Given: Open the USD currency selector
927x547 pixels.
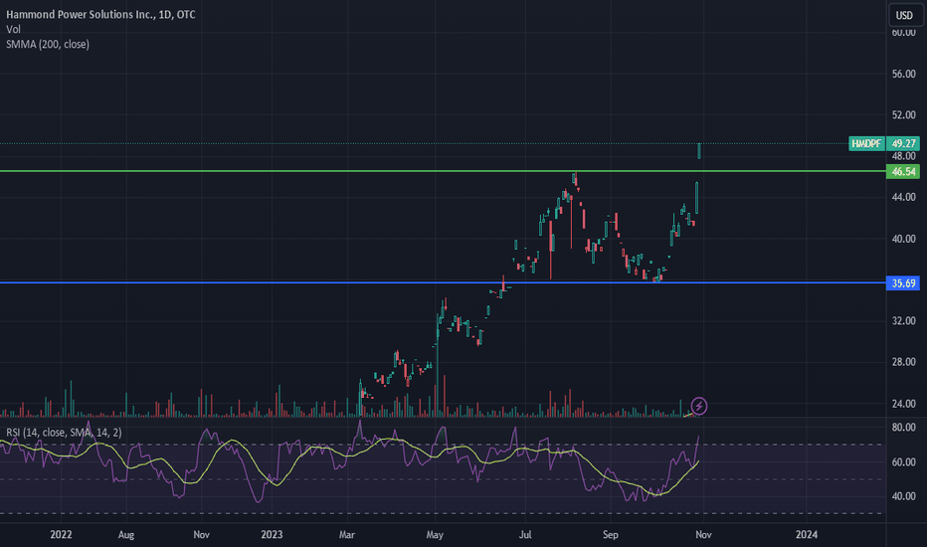Looking at the screenshot, I should [x=904, y=15].
